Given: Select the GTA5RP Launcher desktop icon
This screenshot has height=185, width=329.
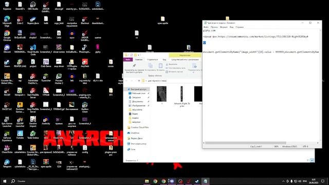Looking at the screenshot, I should coord(20,121).
